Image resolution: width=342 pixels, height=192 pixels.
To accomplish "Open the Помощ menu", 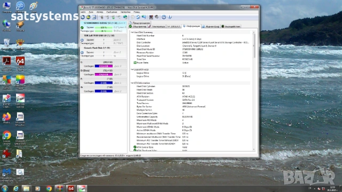I will click(137, 12).
